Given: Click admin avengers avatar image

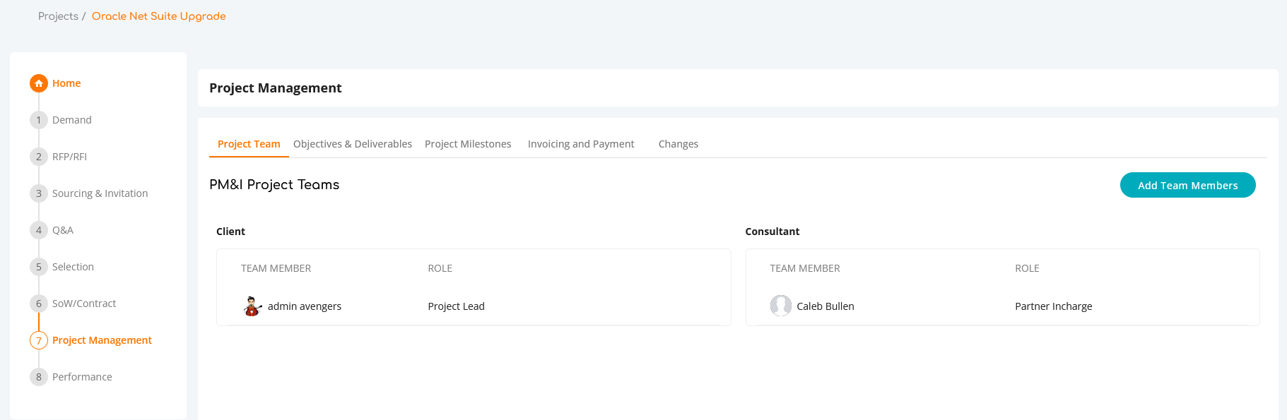Looking at the screenshot, I should point(252,306).
